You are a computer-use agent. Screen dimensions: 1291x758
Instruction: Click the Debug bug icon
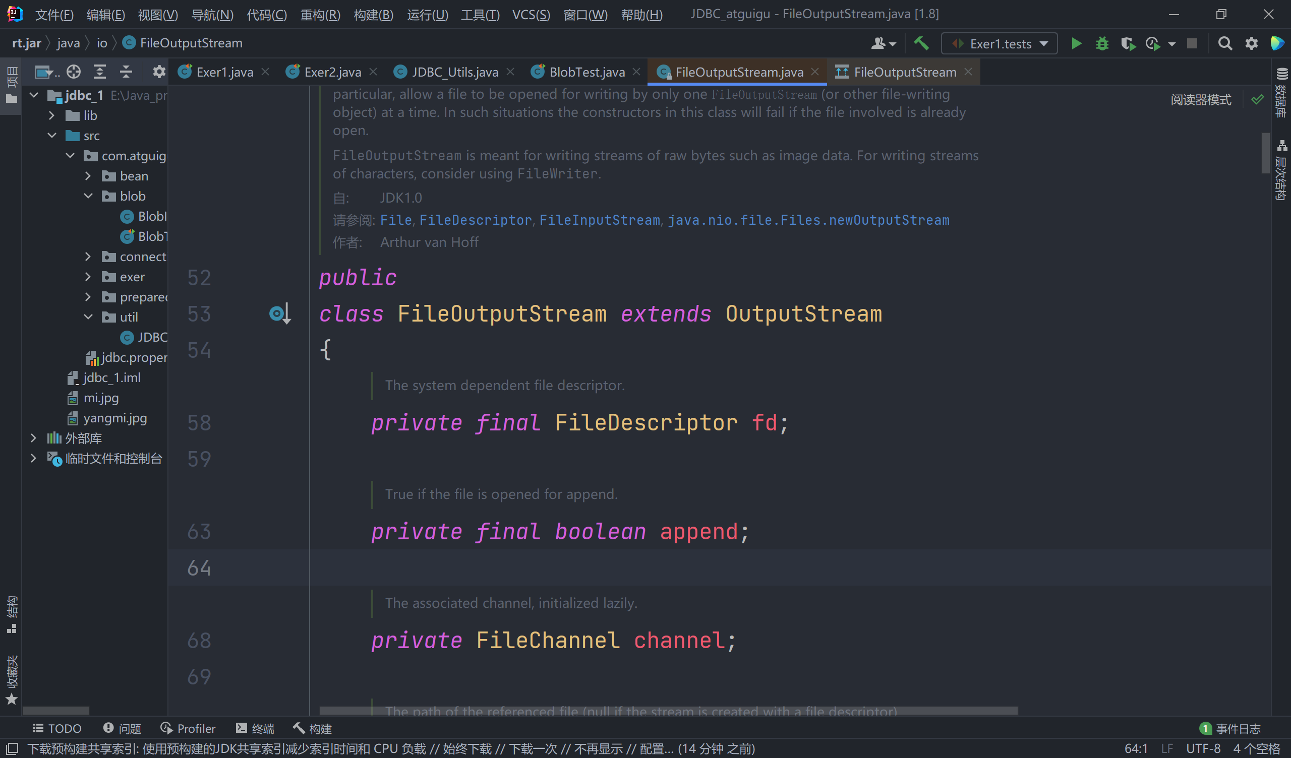tap(1102, 43)
